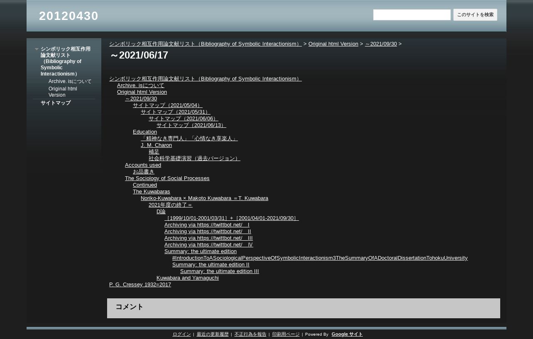
Task: Open tree link ～2021/09/30 in content
Action: pyautogui.click(x=141, y=99)
